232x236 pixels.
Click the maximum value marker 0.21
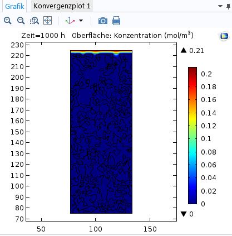coord(192,51)
